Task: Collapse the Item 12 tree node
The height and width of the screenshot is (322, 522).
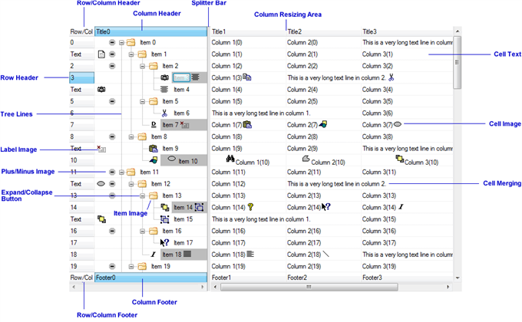Action: (x=131, y=184)
